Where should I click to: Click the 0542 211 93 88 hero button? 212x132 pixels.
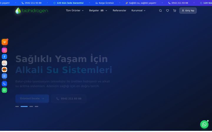pos(69,99)
